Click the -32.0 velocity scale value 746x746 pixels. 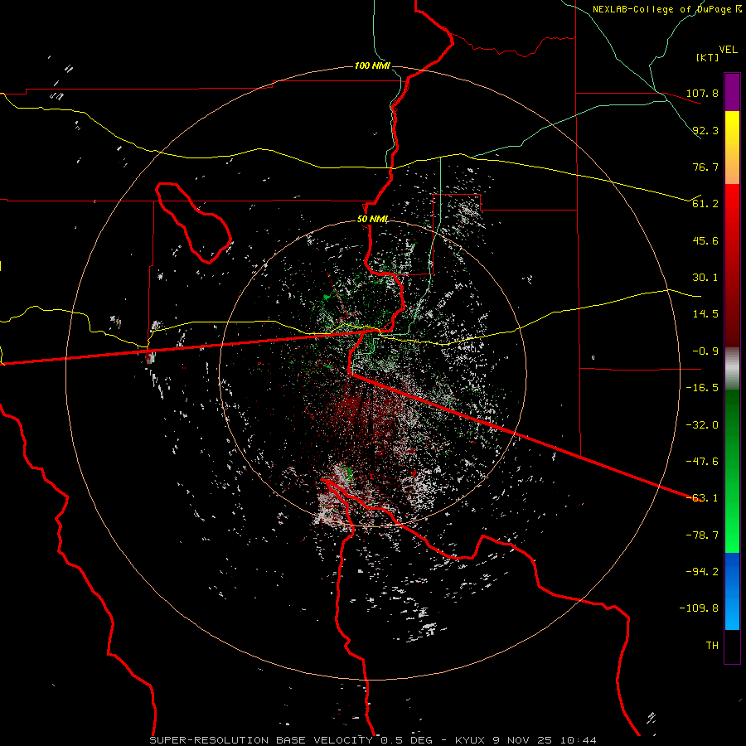(x=702, y=425)
